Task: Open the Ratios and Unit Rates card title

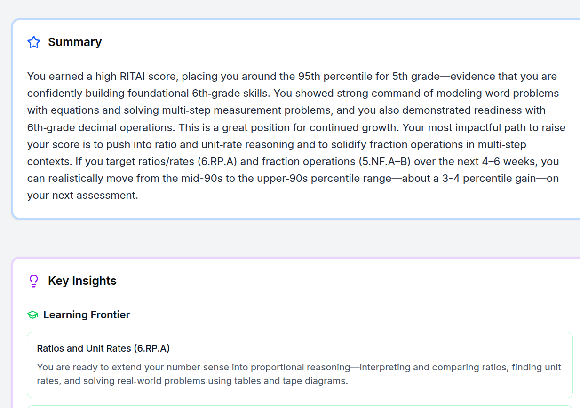Action: pos(103,349)
